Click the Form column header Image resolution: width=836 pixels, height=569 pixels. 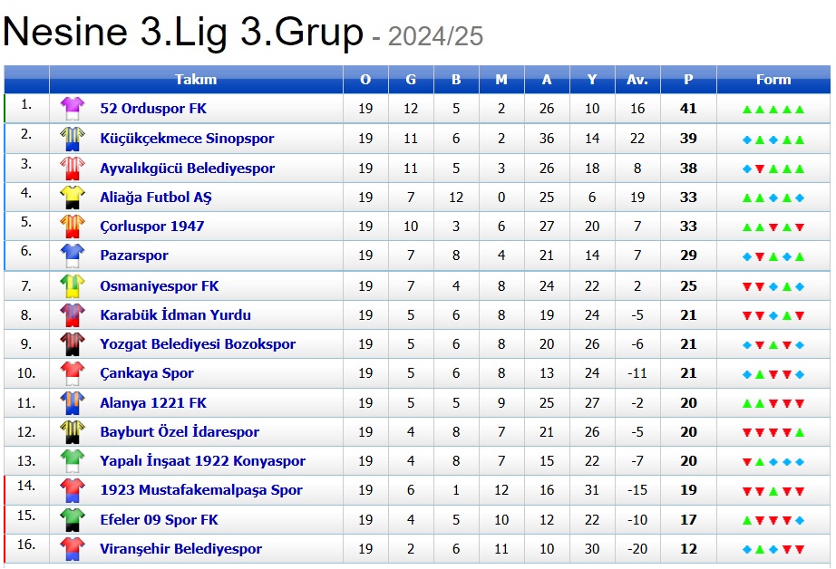[x=773, y=80]
